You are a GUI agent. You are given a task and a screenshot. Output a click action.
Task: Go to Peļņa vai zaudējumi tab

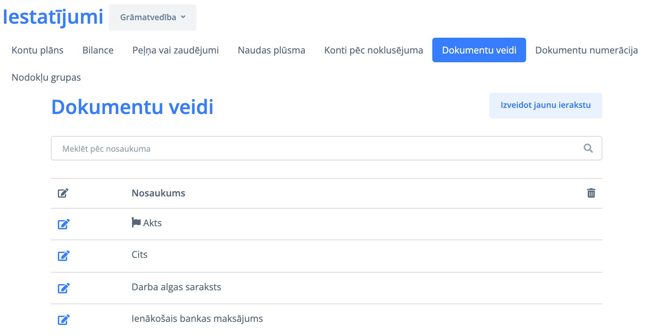click(175, 50)
